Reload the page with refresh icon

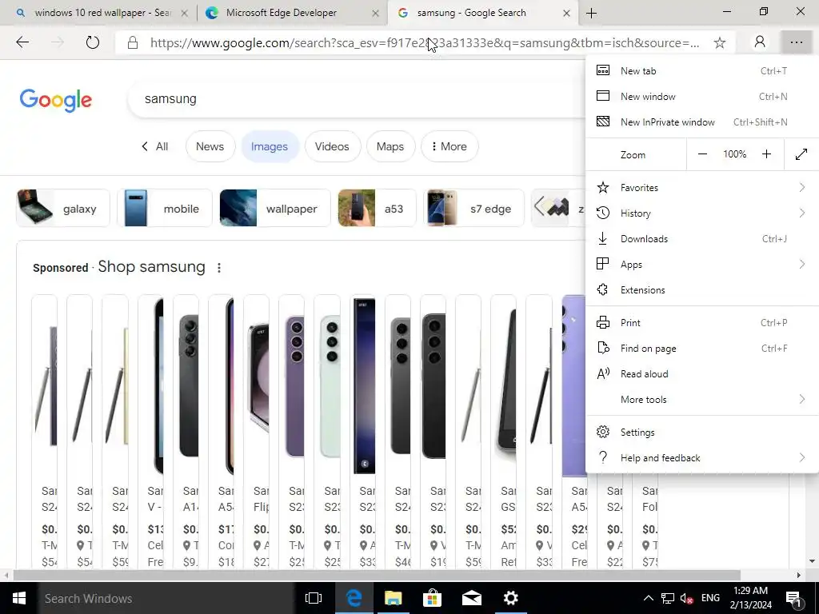(x=93, y=42)
